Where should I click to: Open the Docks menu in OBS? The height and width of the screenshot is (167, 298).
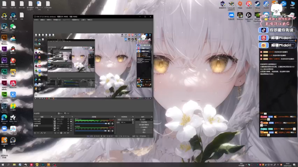(57, 20)
